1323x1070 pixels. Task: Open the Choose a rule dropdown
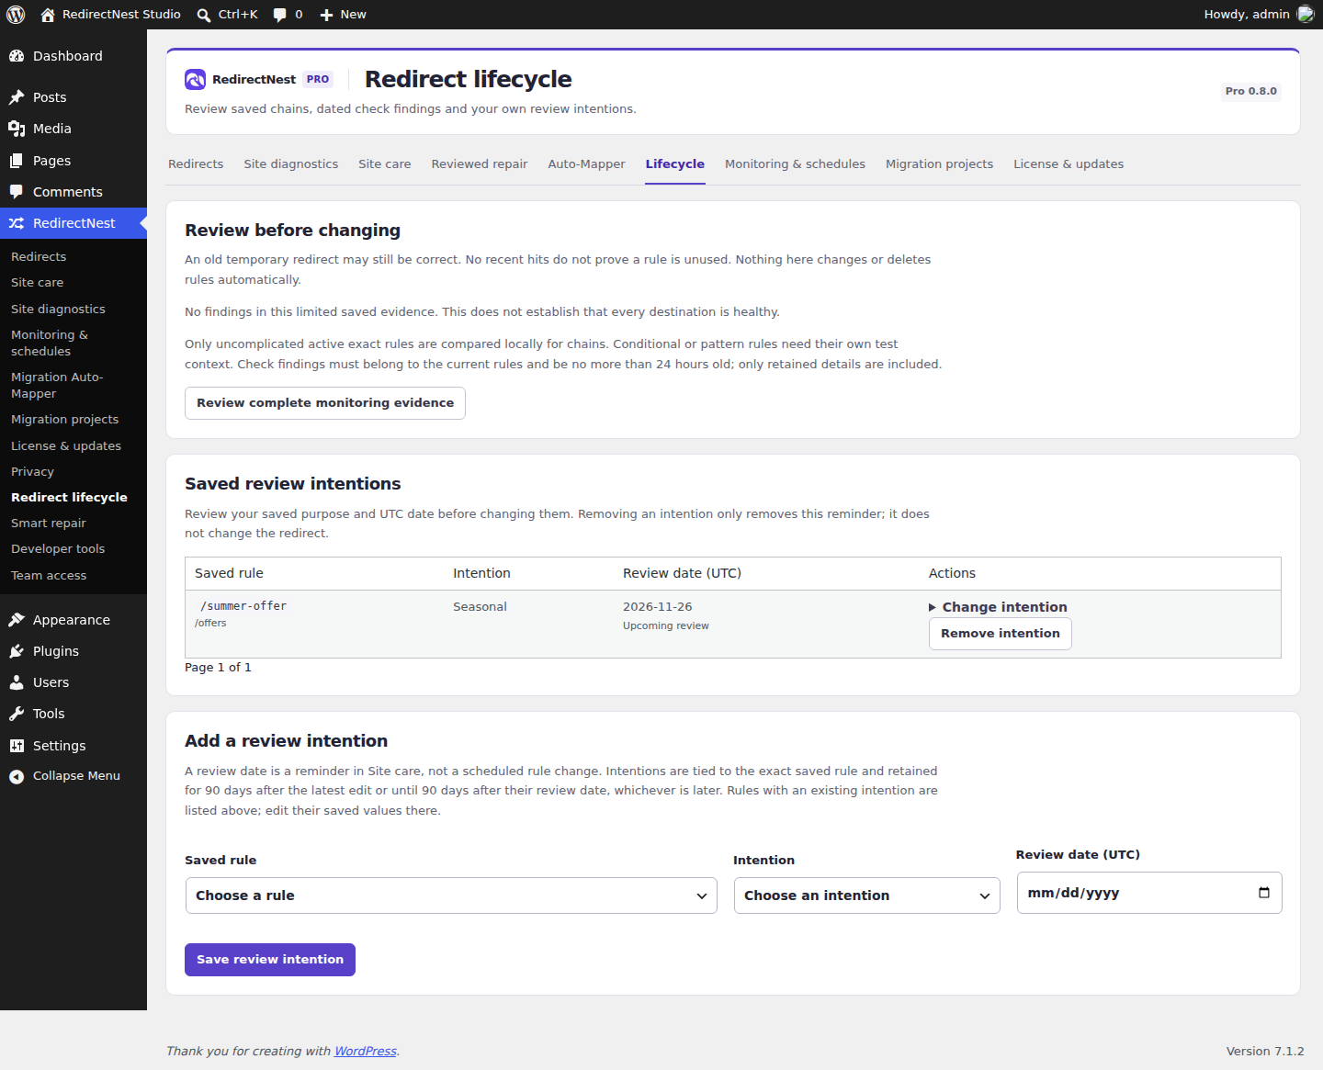[451, 895]
